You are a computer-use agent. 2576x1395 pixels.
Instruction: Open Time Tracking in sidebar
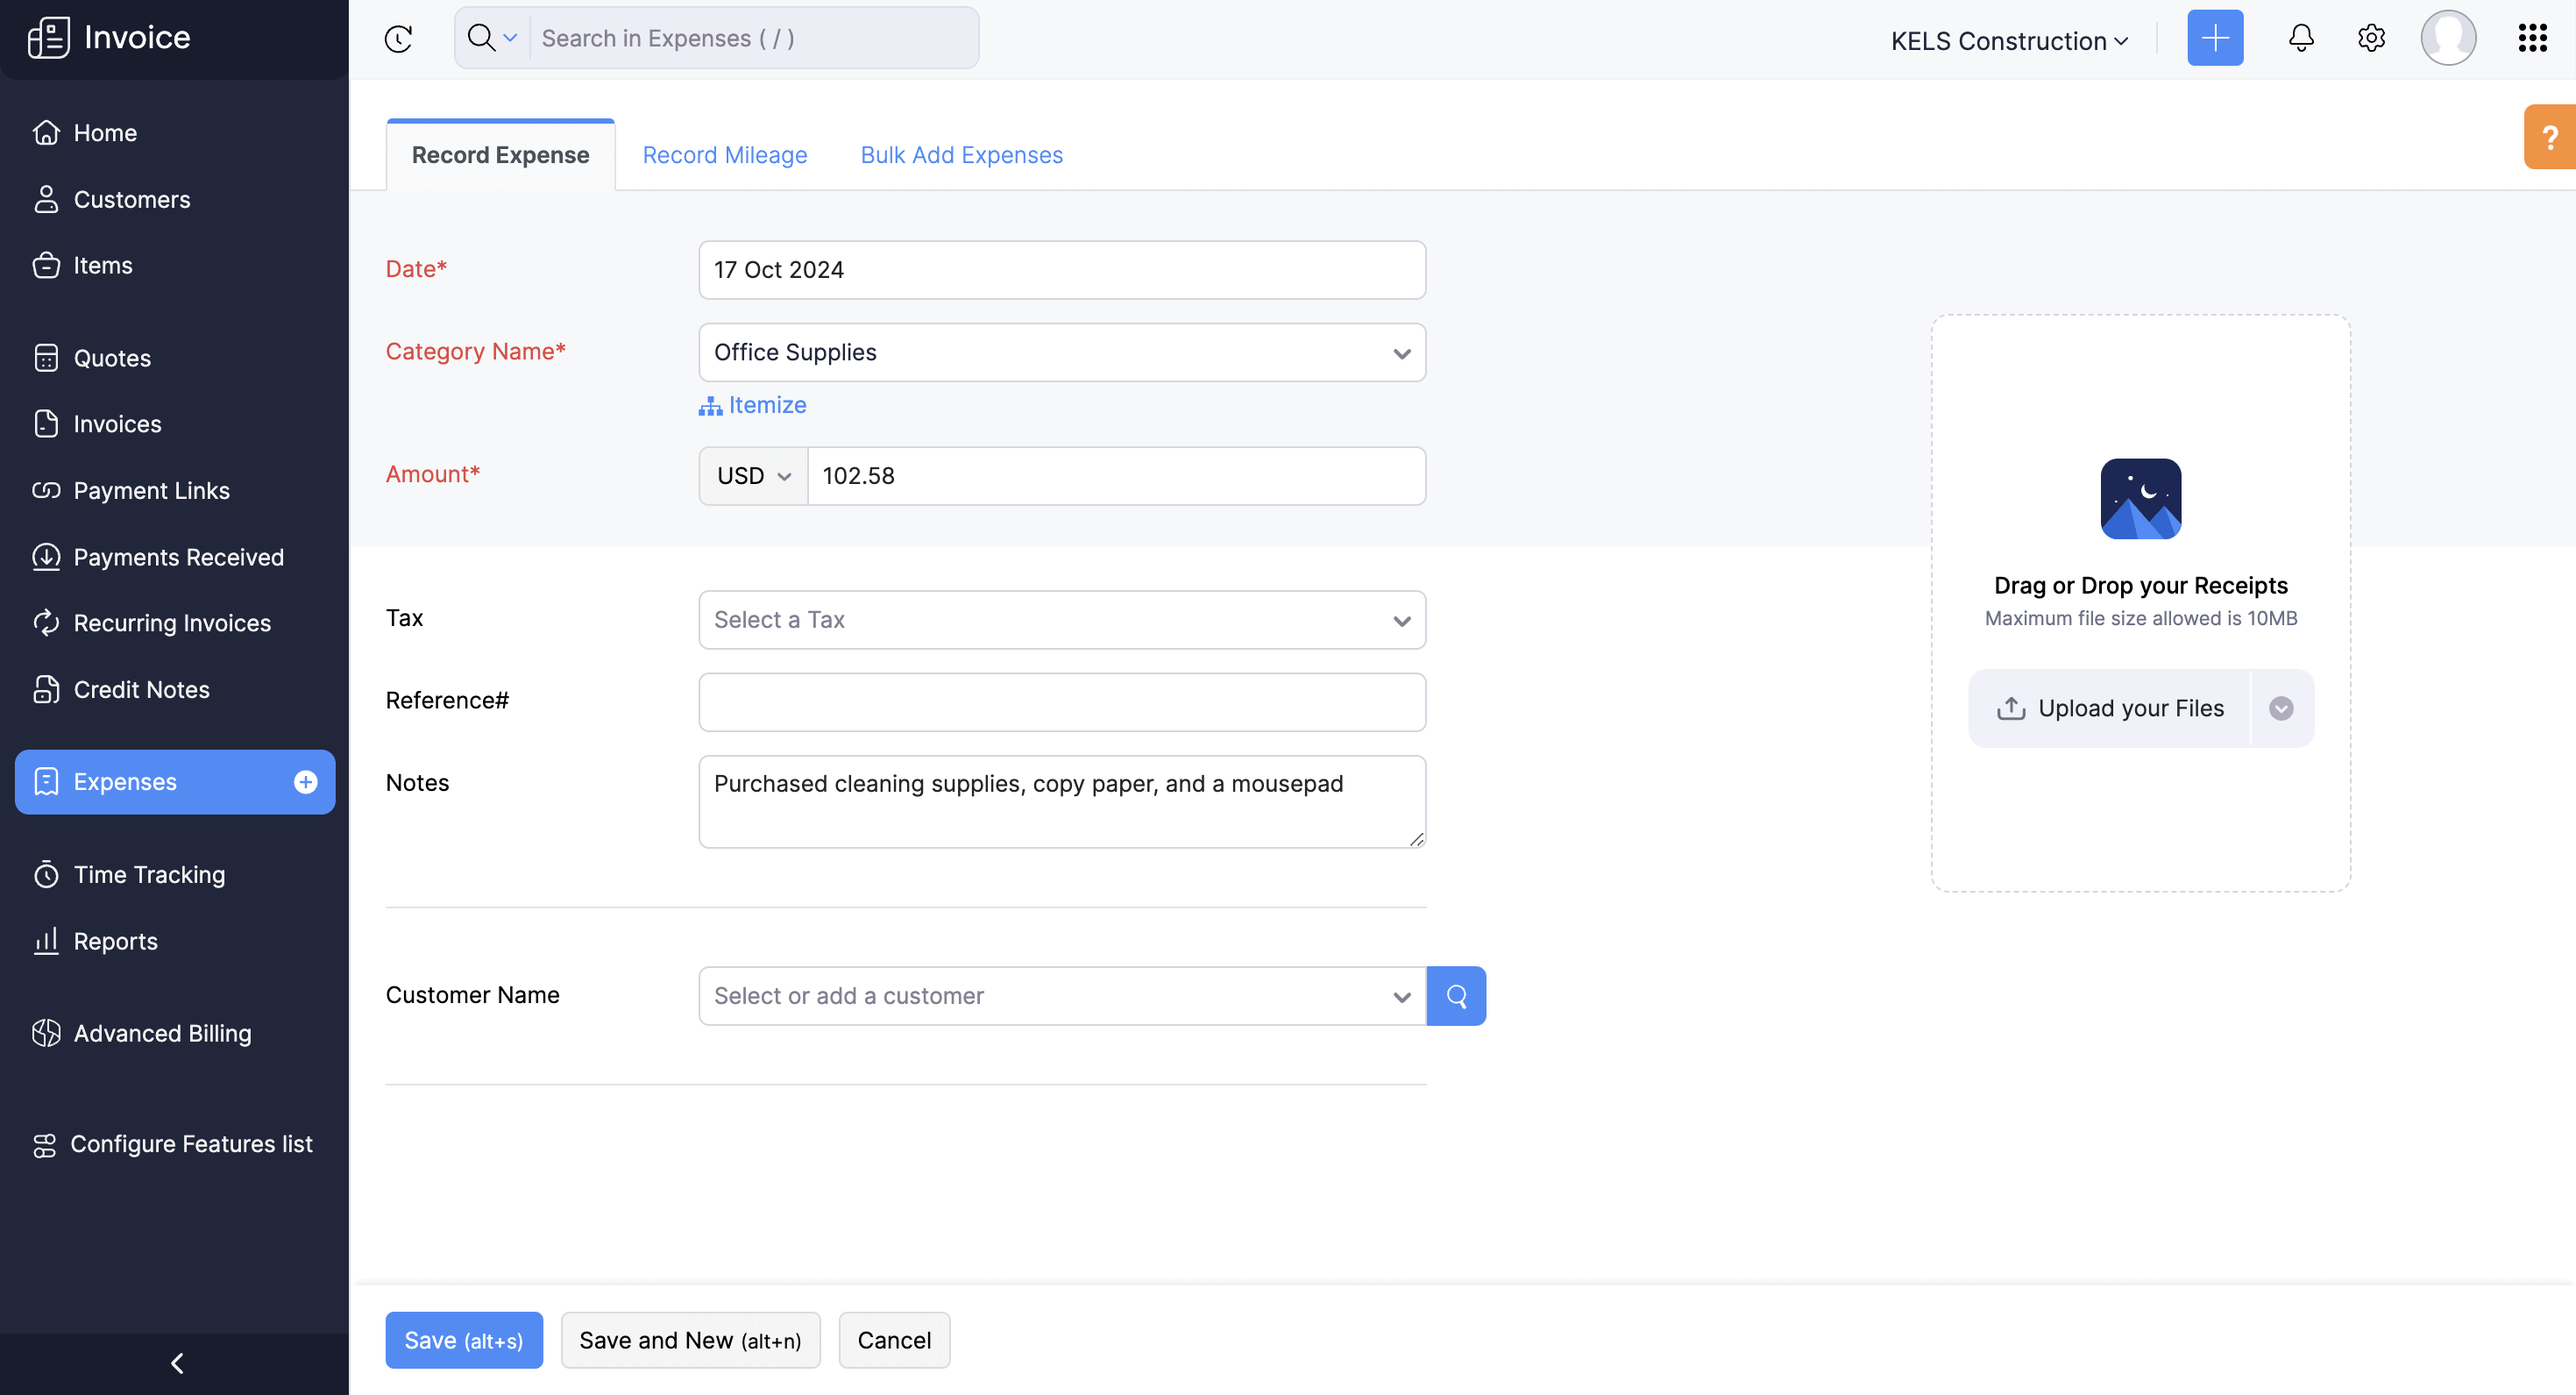click(x=174, y=875)
